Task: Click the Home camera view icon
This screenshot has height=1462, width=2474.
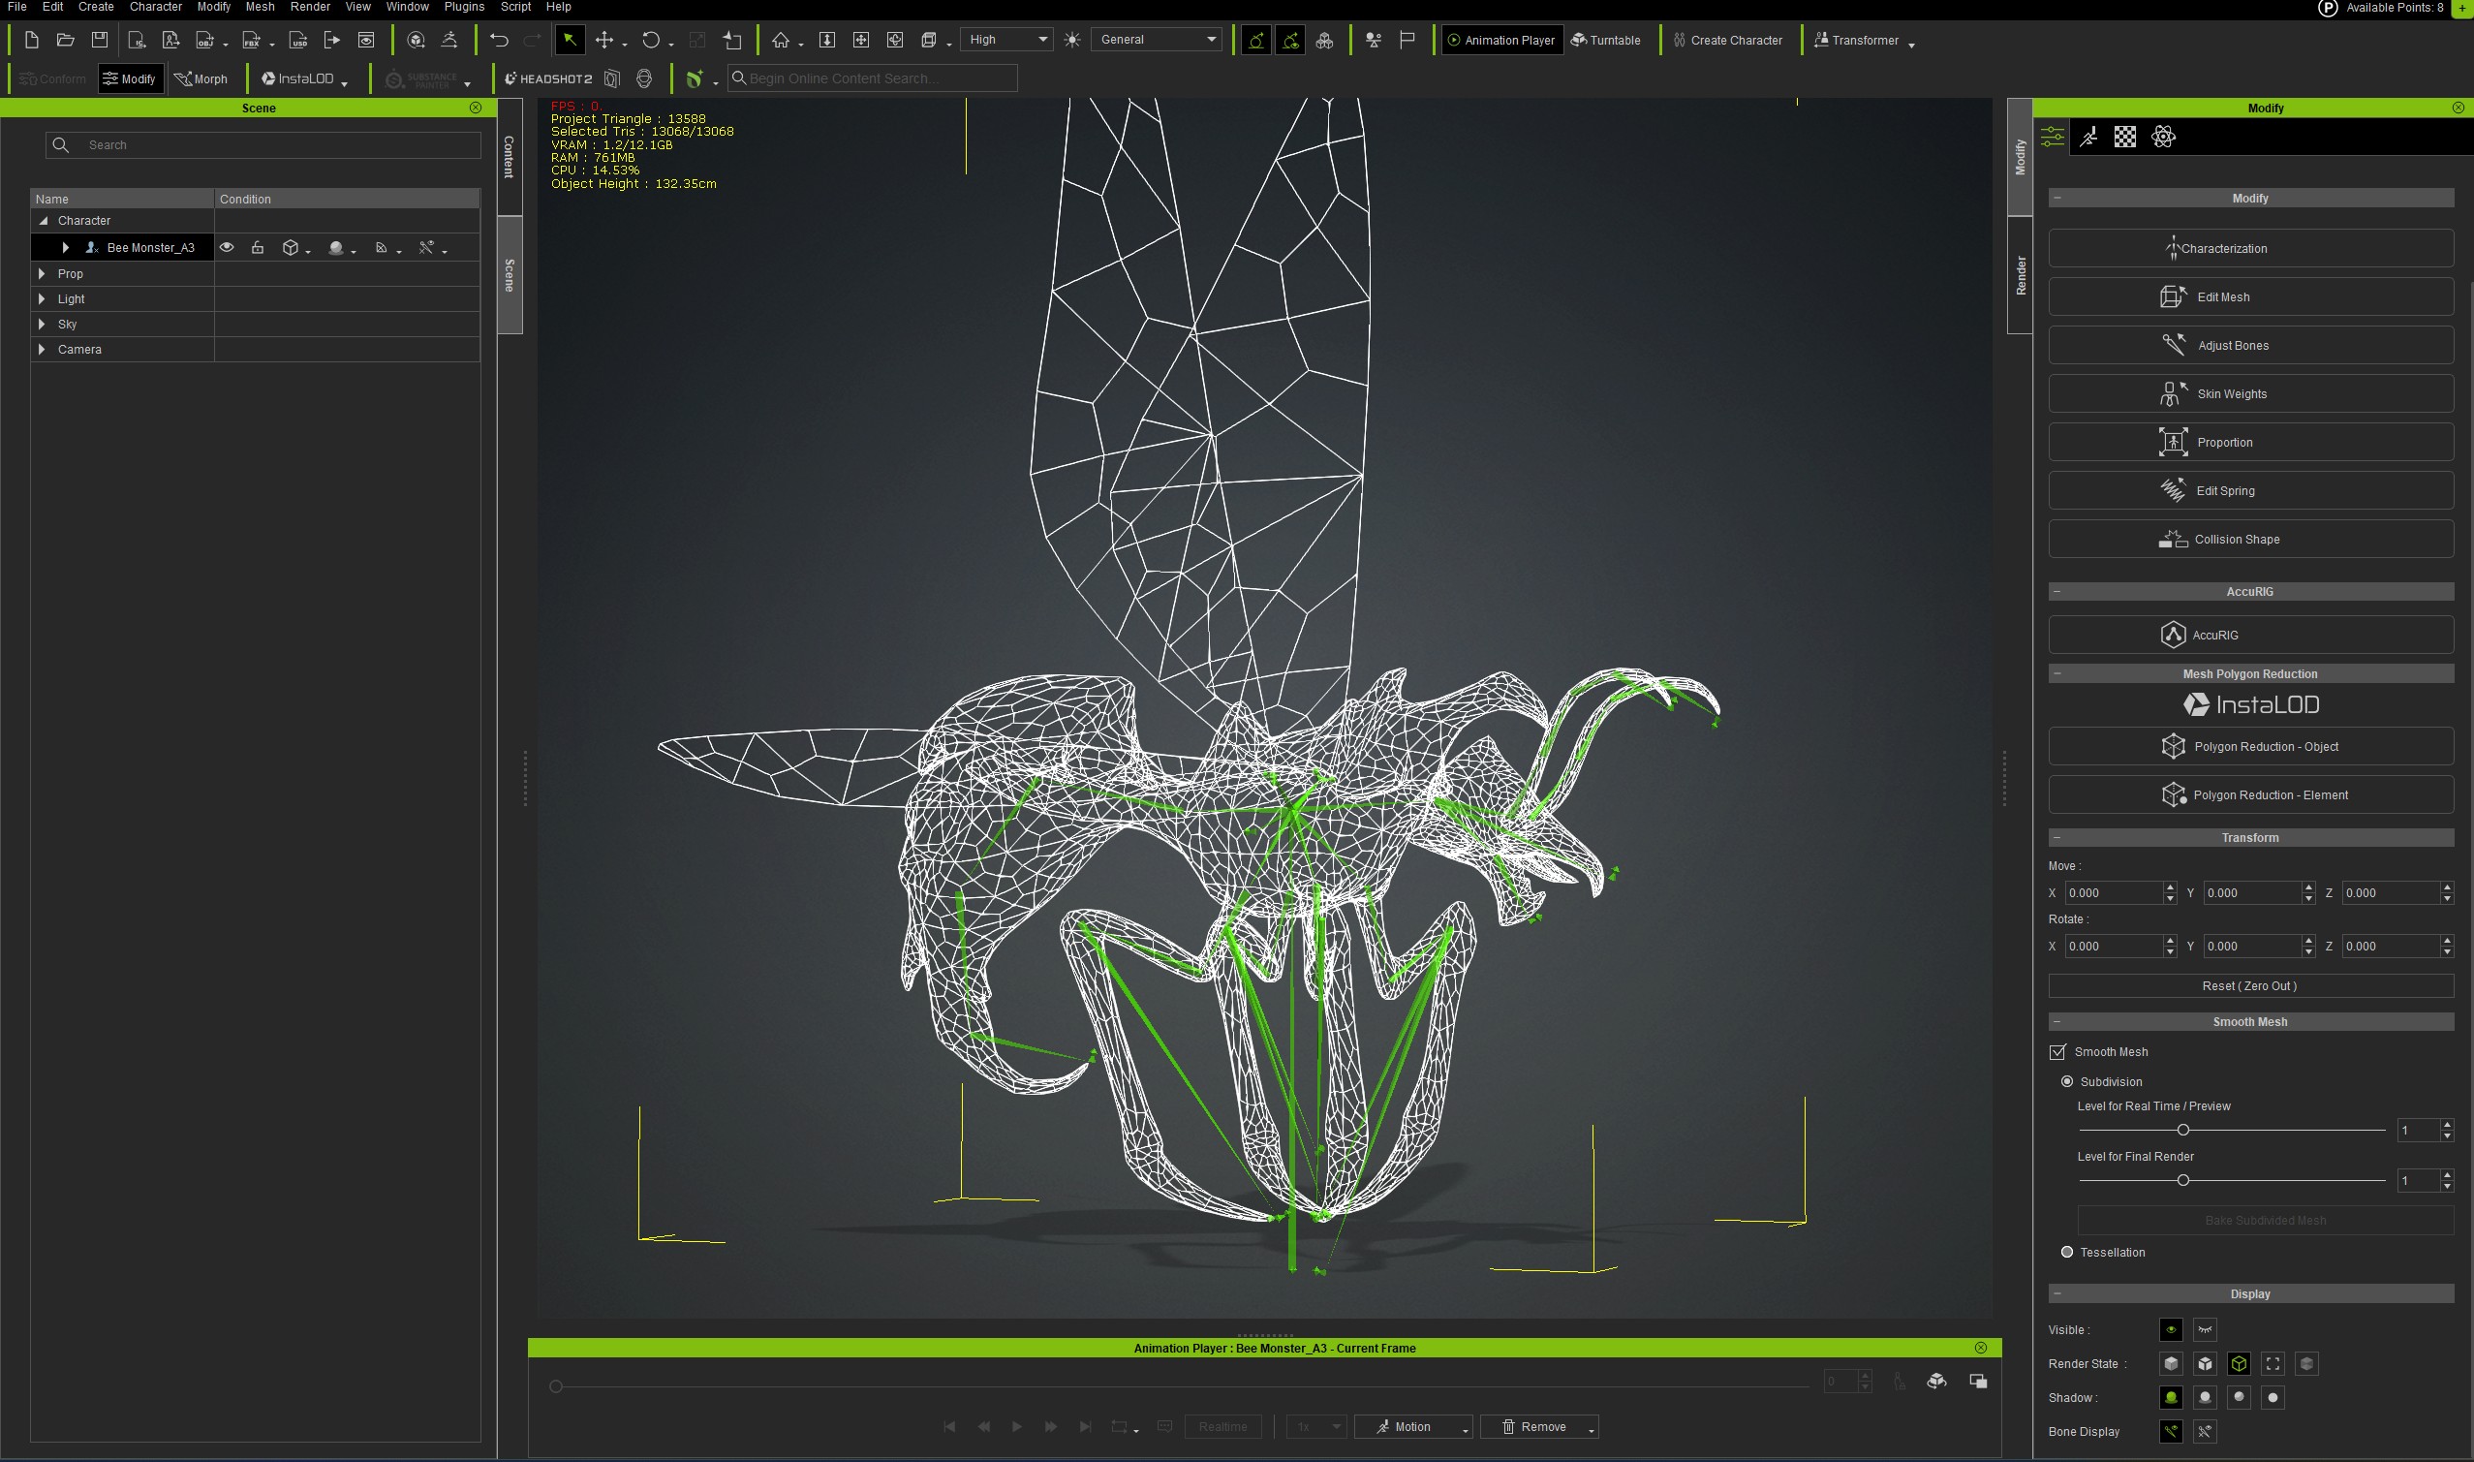Action: 781,40
